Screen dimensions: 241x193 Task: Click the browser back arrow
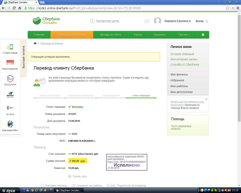3,8
